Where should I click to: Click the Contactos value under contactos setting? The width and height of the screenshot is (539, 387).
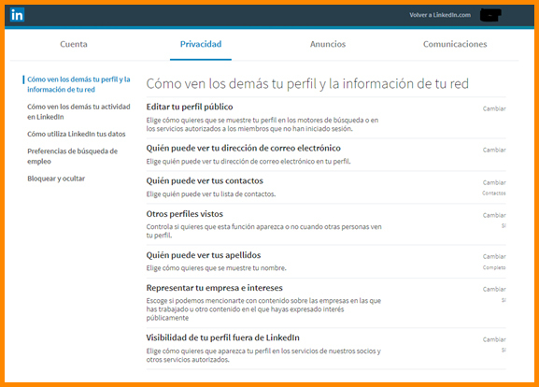tap(493, 193)
